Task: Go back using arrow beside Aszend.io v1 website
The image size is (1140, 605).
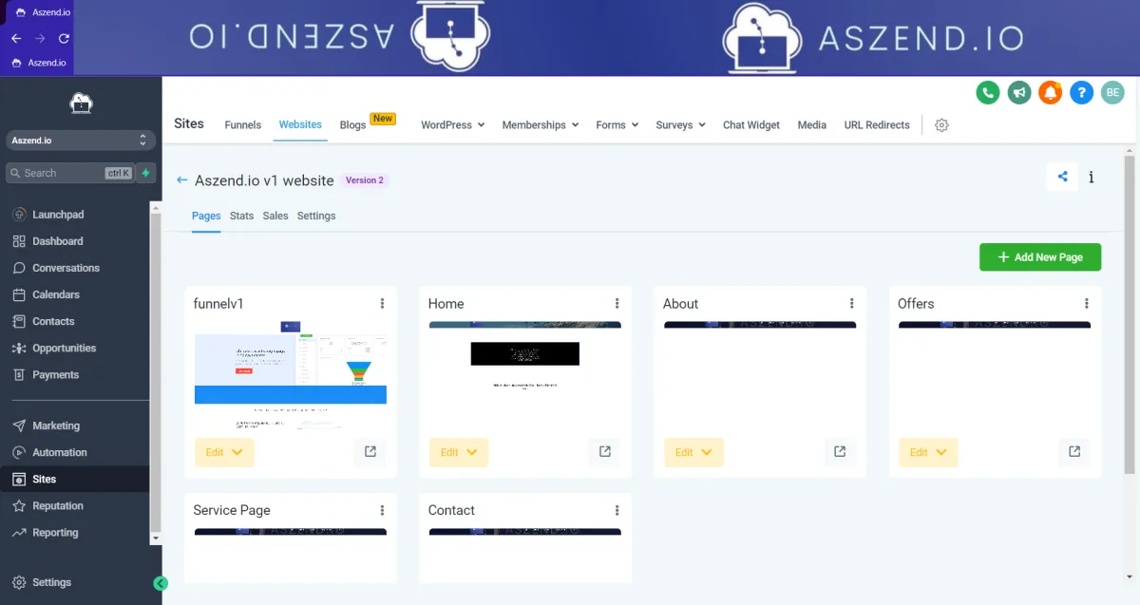Action: (182, 180)
